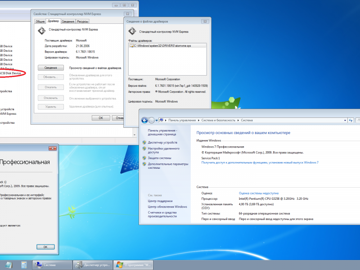Click the first pinned taskbar icon
Screen dimensions: 360x270
coord(9,265)
